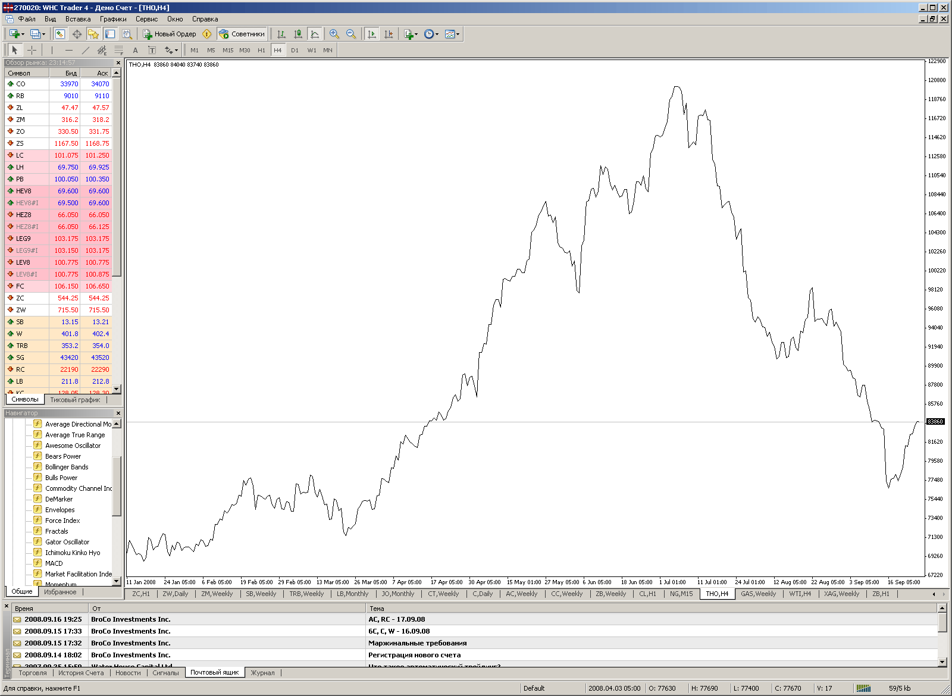Open the Вставка menu
Viewport: 952px width, 696px height.
click(78, 19)
